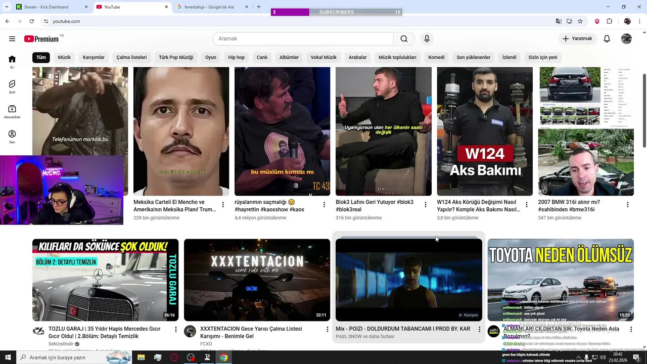This screenshot has width=647, height=364.
Task: Open Abonelikler (Subscriptions) in sidebar
Action: (x=12, y=112)
